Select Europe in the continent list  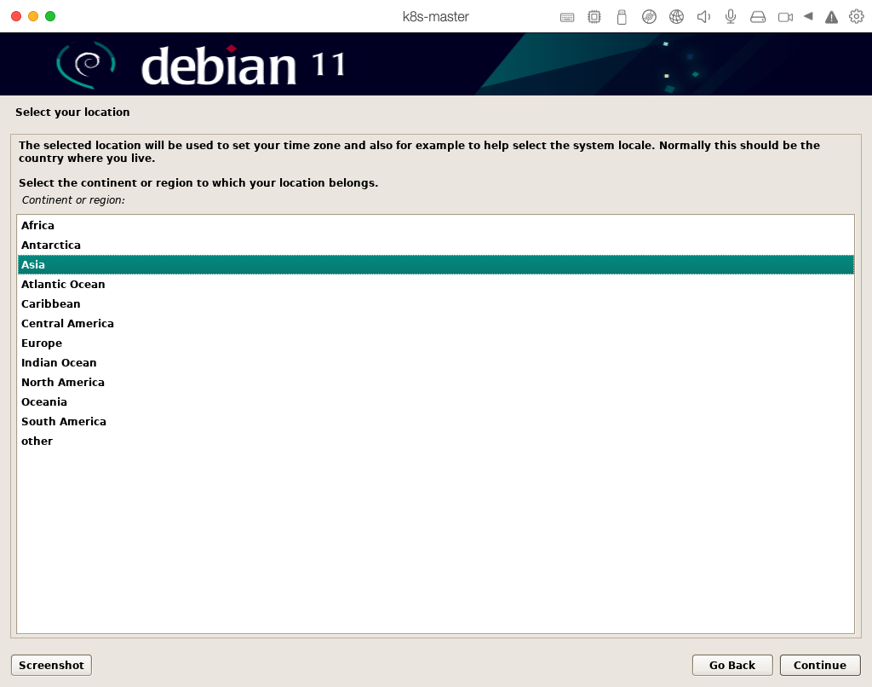click(x=435, y=343)
